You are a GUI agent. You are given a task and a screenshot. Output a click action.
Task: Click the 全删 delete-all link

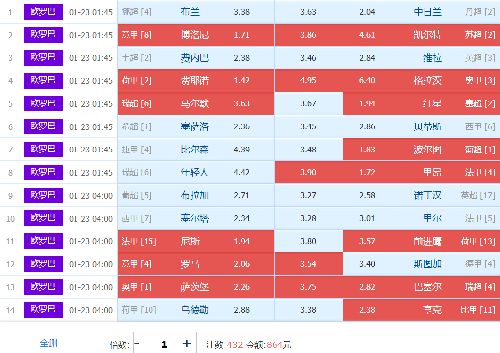[49, 343]
